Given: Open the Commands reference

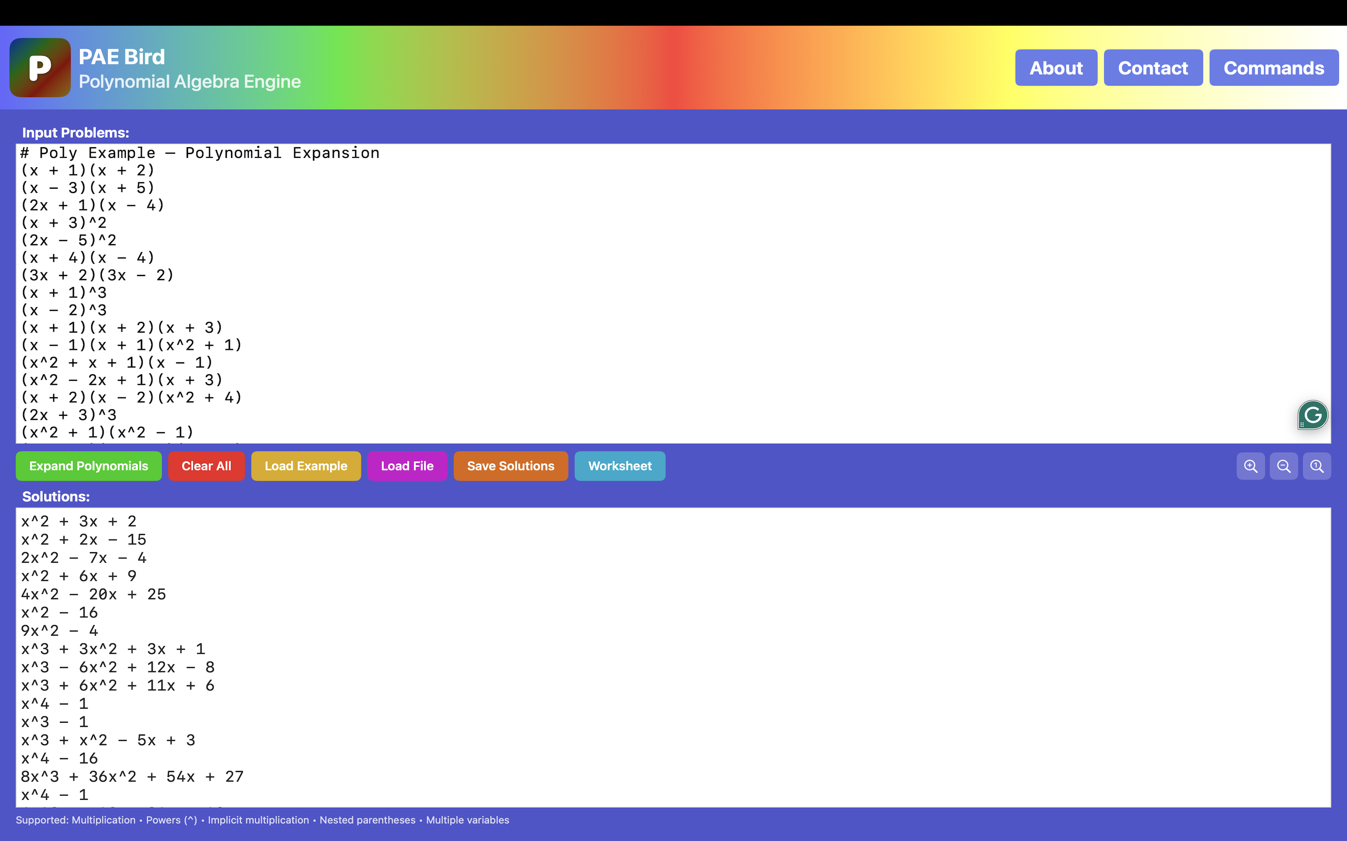Looking at the screenshot, I should [1274, 68].
